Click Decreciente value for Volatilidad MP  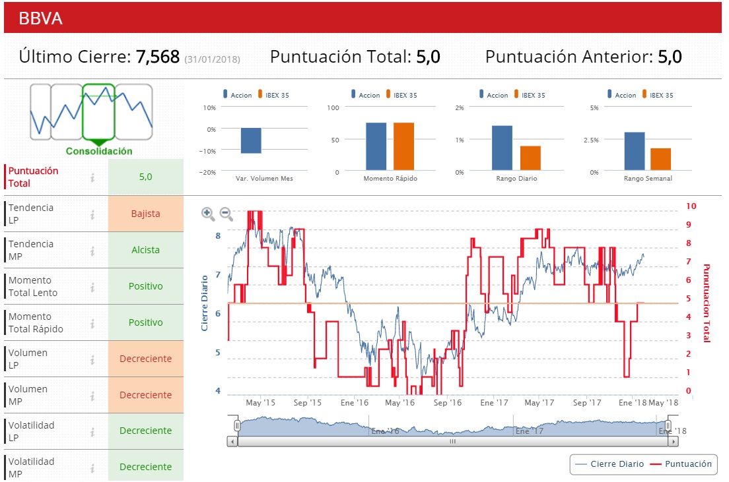point(145,467)
